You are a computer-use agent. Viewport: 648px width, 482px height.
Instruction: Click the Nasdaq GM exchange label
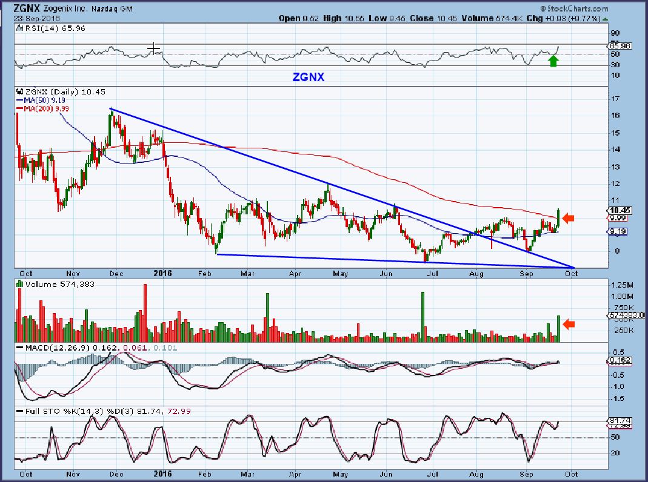[112, 8]
